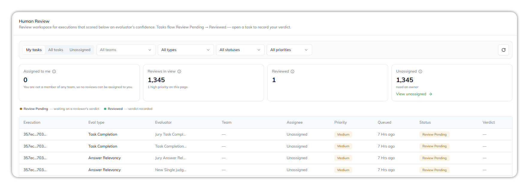Click the Task Completion... evaluator cell
The width and height of the screenshot is (529, 189).
[x=171, y=146]
